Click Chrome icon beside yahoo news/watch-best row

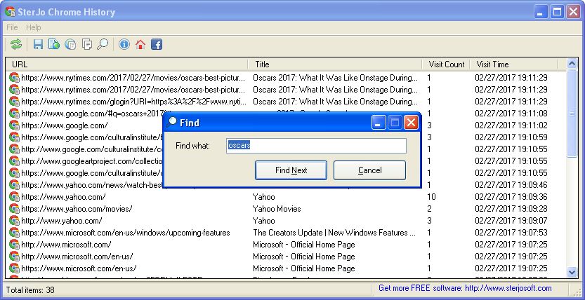14,185
